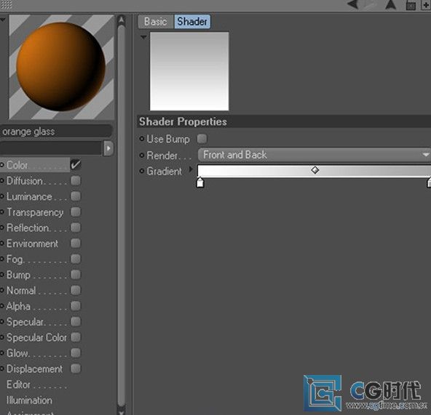
Task: Click the animation dot beside Gradient
Action: pos(141,172)
